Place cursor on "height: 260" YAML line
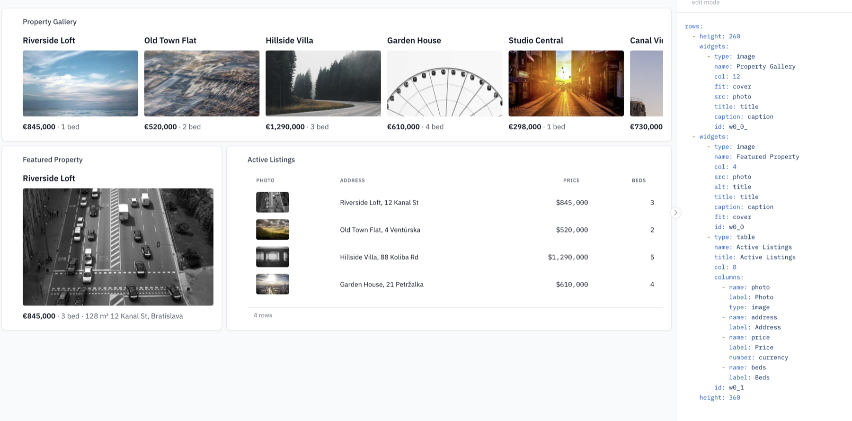The height and width of the screenshot is (421, 852). pyautogui.click(x=719, y=36)
